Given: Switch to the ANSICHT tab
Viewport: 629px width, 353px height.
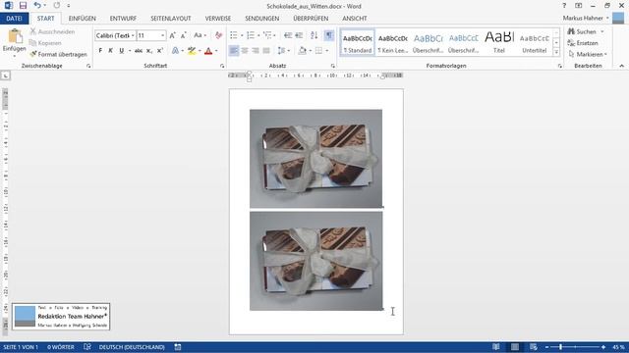Looking at the screenshot, I should coord(355,19).
